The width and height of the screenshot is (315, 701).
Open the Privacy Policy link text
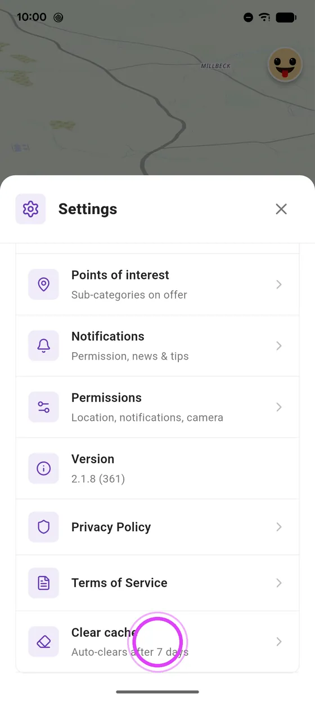tap(111, 527)
